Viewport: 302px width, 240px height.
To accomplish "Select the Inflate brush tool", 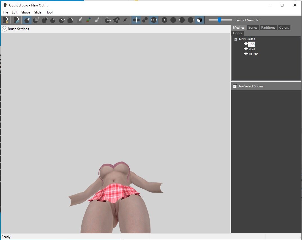I will [x=44, y=20].
